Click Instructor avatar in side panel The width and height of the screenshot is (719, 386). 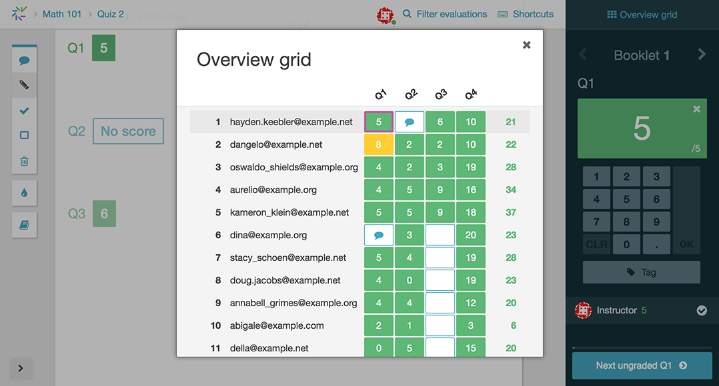coord(583,311)
